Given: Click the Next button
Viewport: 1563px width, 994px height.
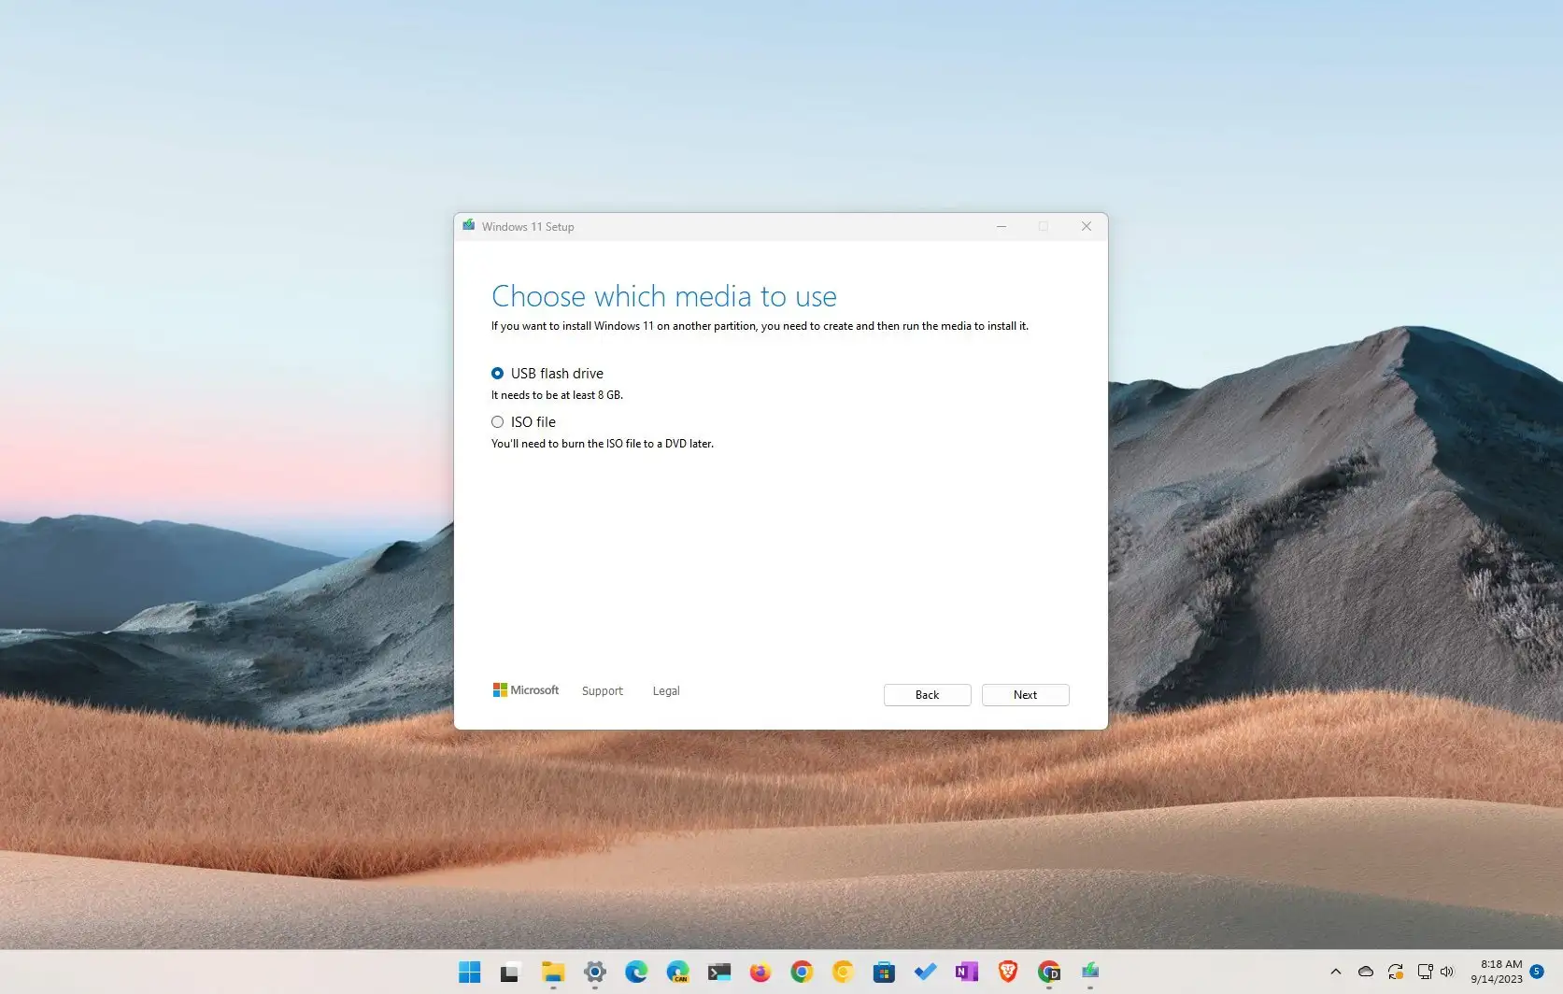Looking at the screenshot, I should point(1025,695).
